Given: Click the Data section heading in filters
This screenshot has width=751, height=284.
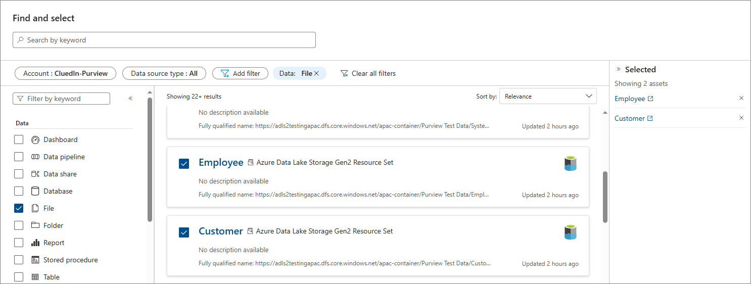Looking at the screenshot, I should (x=22, y=123).
